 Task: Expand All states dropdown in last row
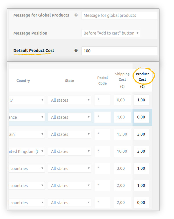[70, 203]
